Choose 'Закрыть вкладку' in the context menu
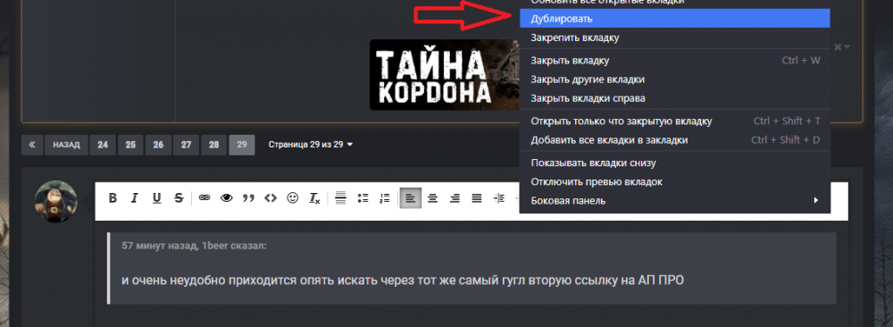Viewport: 893px width, 327px height. point(675,61)
